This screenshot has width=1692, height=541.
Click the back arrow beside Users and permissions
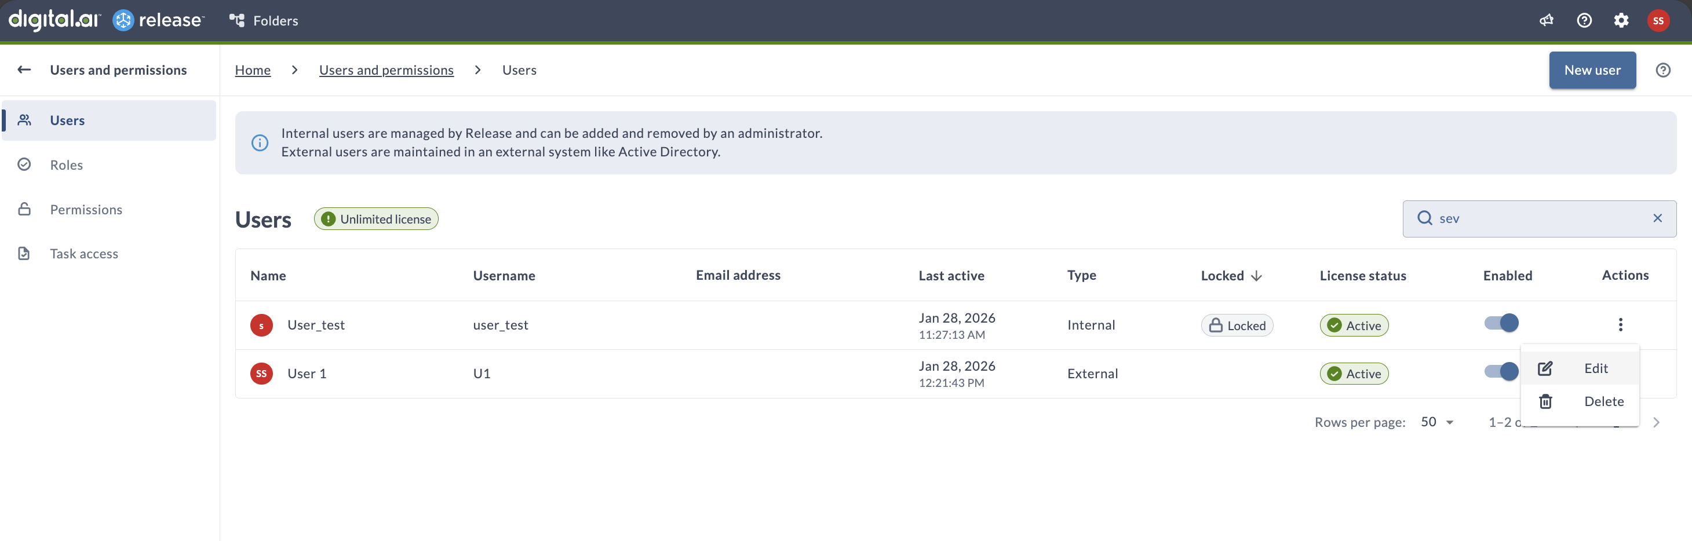24,70
